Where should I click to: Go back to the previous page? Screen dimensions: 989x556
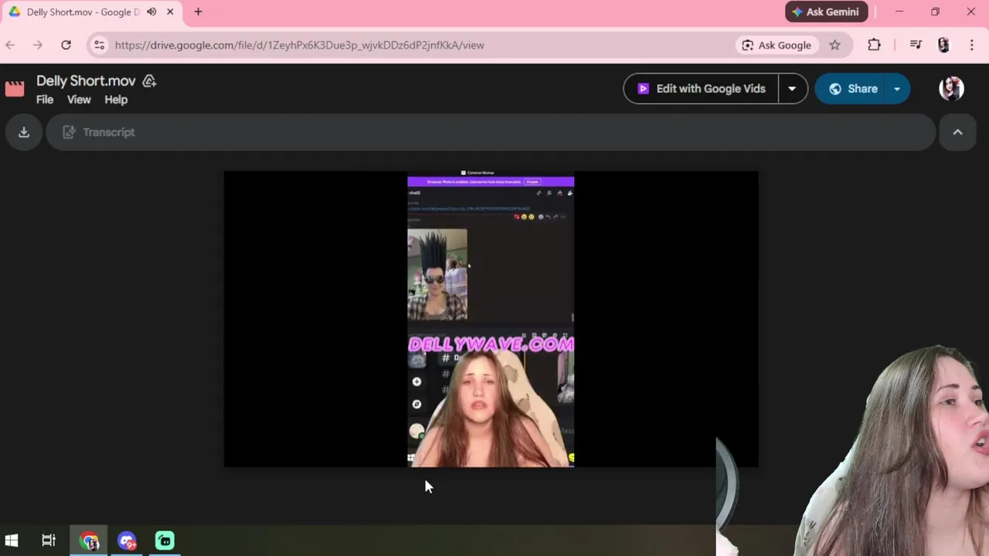pos(10,45)
